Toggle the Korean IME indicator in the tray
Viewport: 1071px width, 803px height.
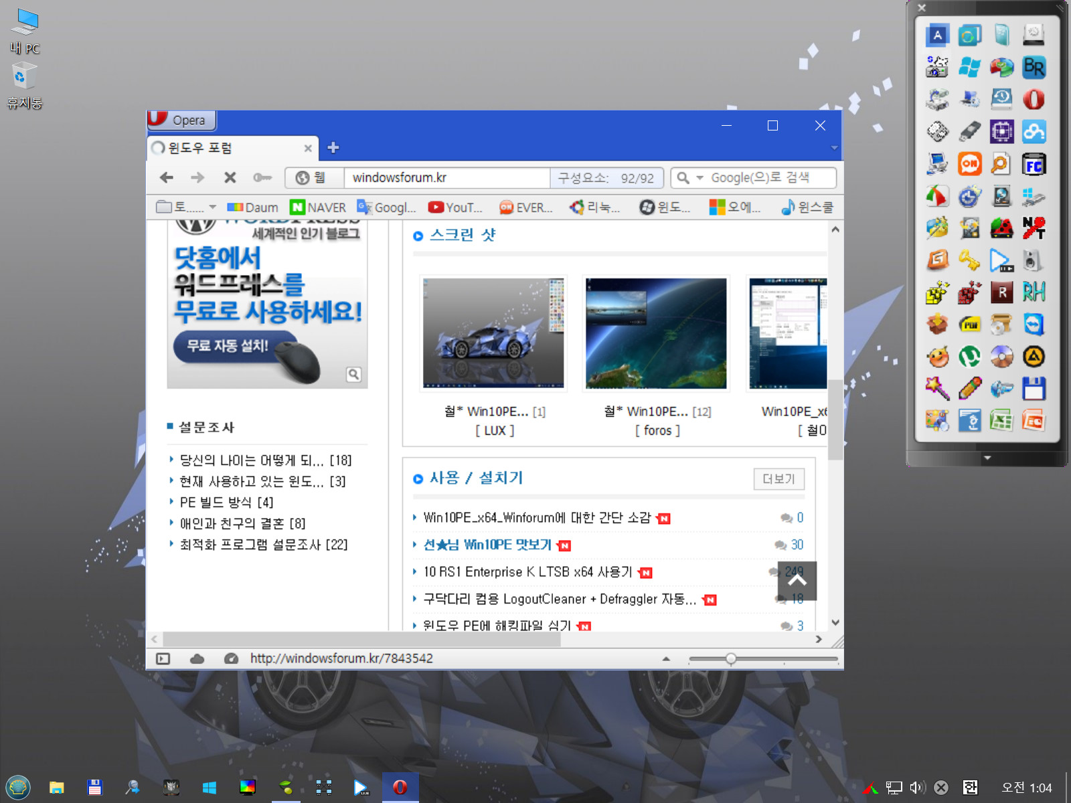click(970, 788)
